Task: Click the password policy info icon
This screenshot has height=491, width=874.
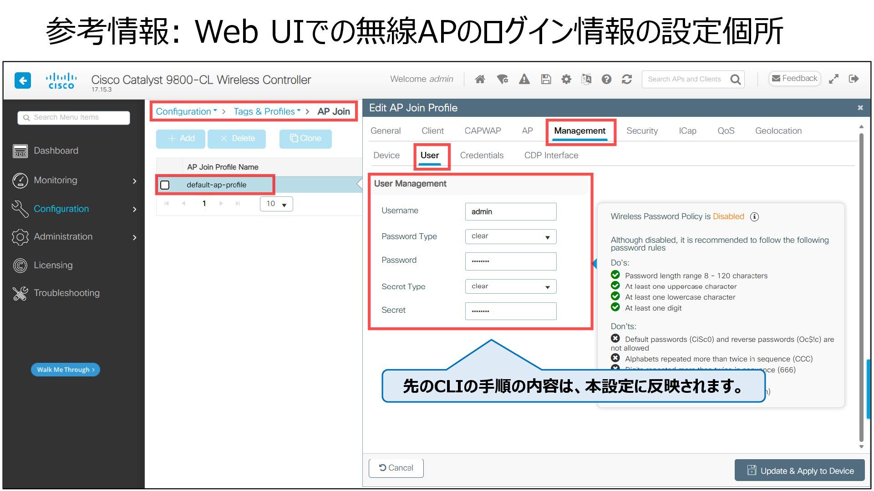Action: (x=754, y=217)
